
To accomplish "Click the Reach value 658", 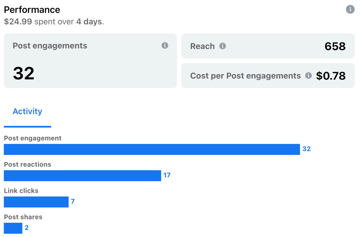I will coord(335,46).
